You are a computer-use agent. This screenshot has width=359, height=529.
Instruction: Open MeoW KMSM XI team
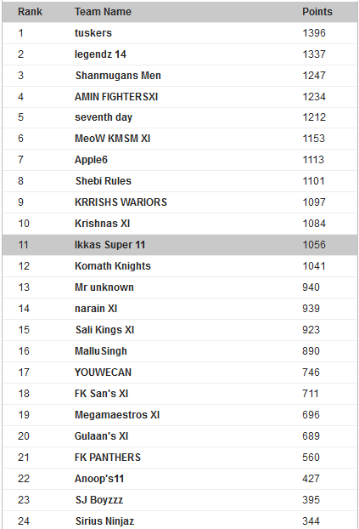point(113,139)
